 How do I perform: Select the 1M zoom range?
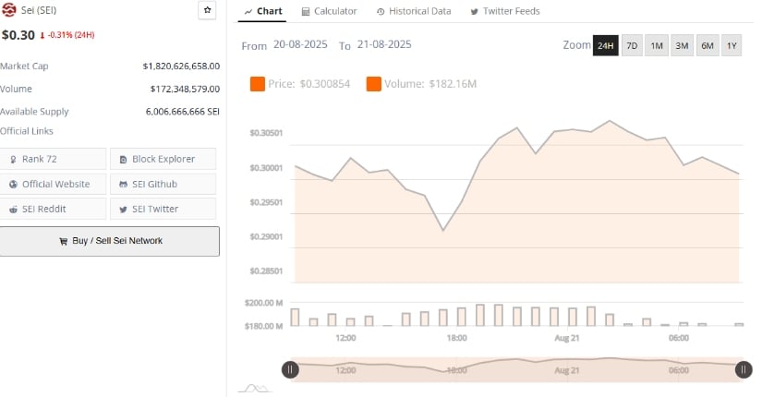point(657,45)
